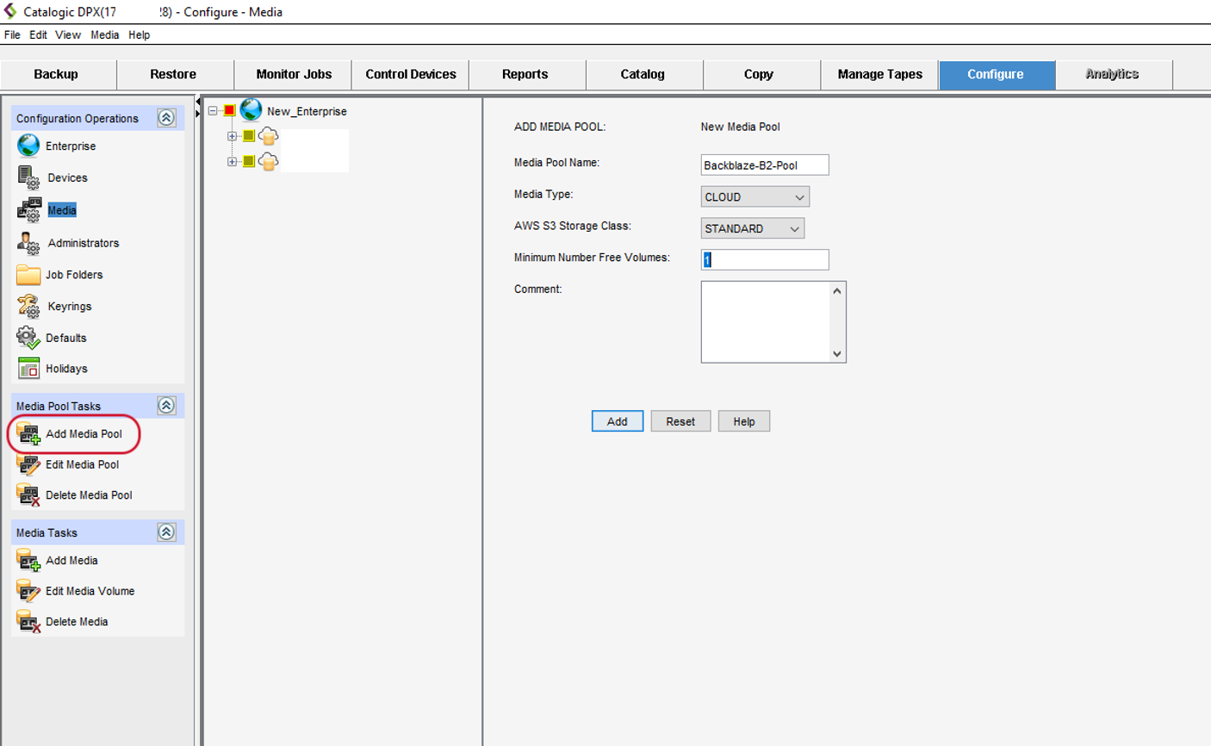Click the Comment scrollbar up arrow
Screen dimensions: 1211x746
pyautogui.click(x=837, y=290)
